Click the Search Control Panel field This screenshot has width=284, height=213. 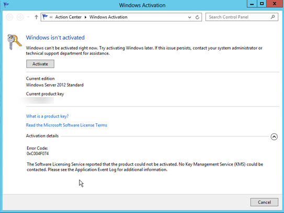point(242,17)
